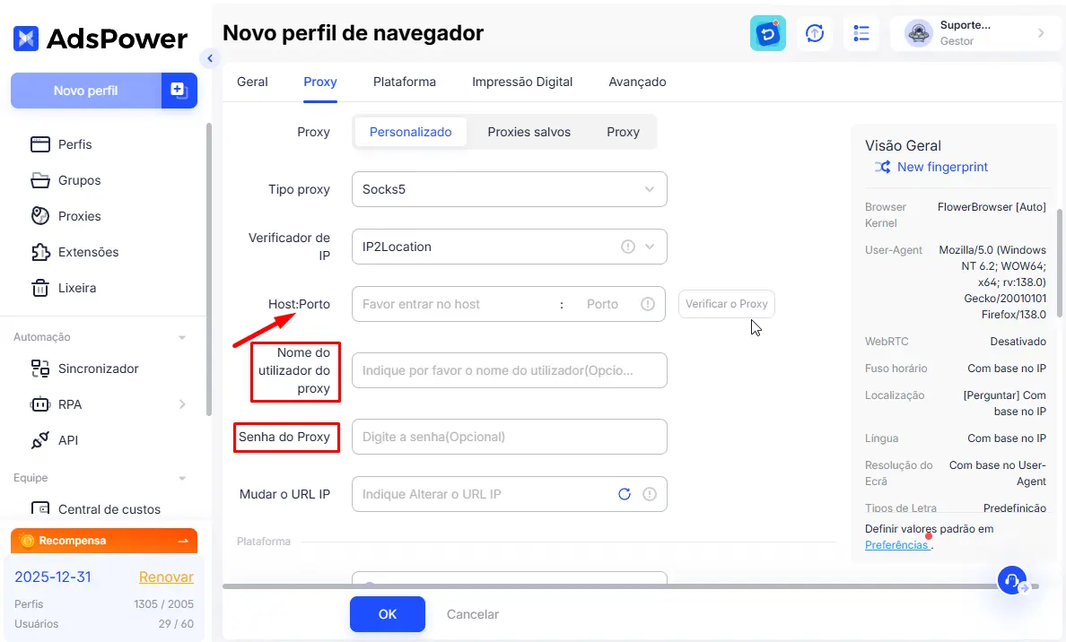The width and height of the screenshot is (1066, 642).
Task: Click the Cancelar button
Action: click(x=473, y=614)
